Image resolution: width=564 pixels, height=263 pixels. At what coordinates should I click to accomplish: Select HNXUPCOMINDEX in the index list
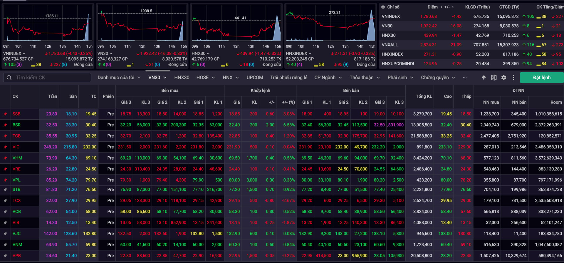tap(398, 64)
